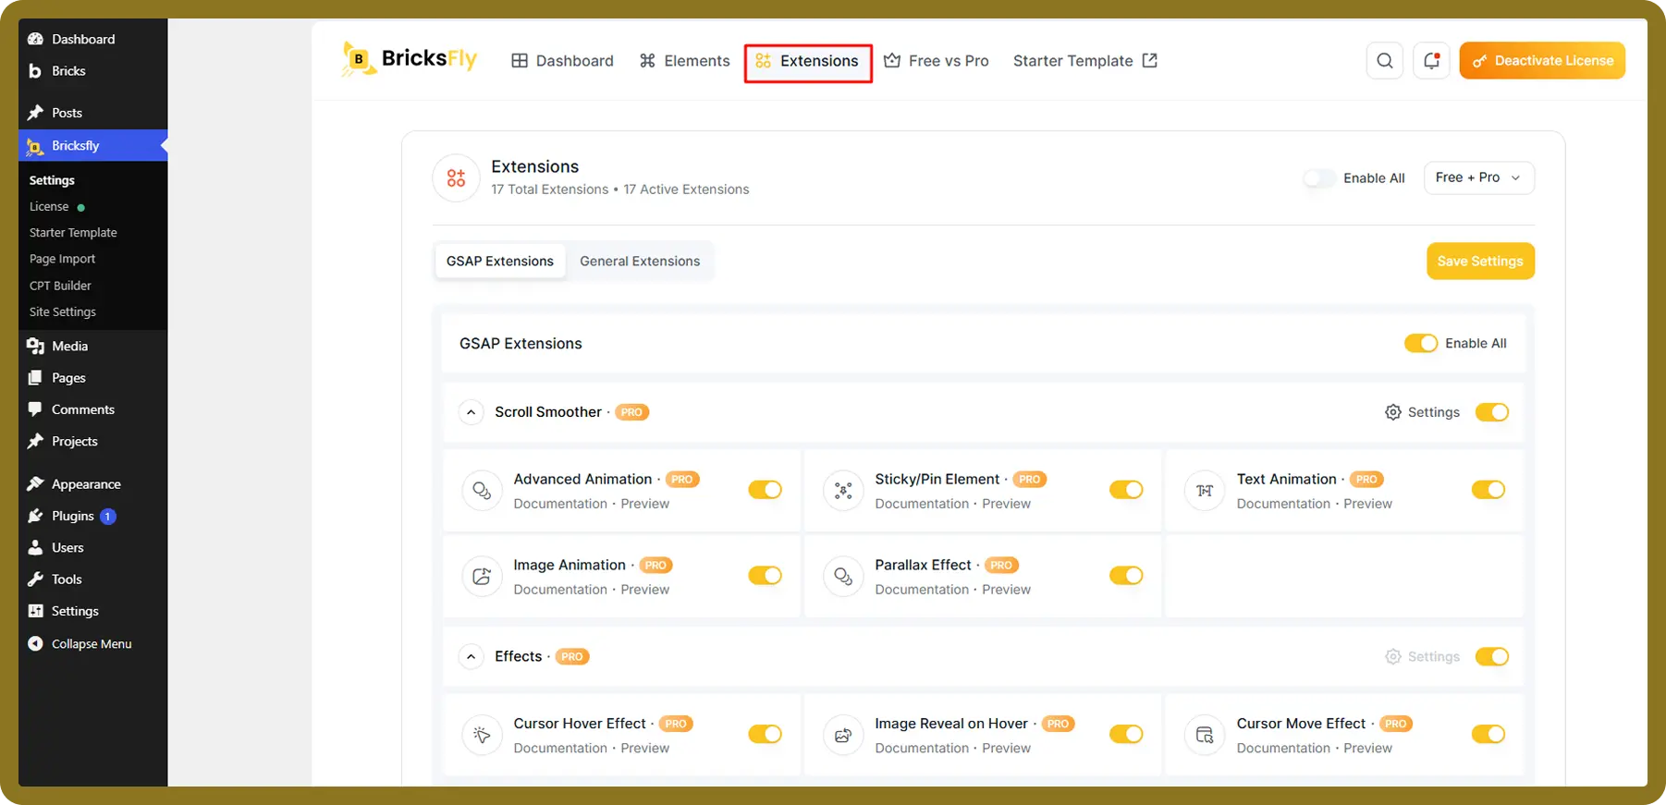Open Site Settings submenu item
The width and height of the screenshot is (1666, 805).
click(62, 312)
